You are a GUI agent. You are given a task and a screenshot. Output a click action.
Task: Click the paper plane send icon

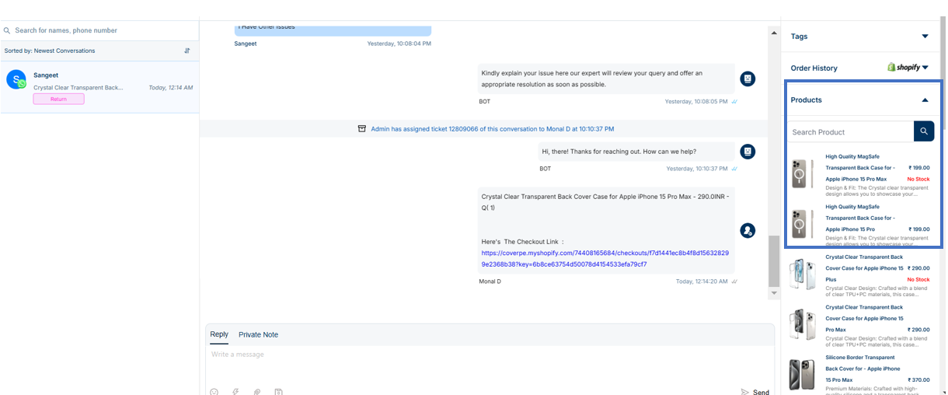click(744, 392)
